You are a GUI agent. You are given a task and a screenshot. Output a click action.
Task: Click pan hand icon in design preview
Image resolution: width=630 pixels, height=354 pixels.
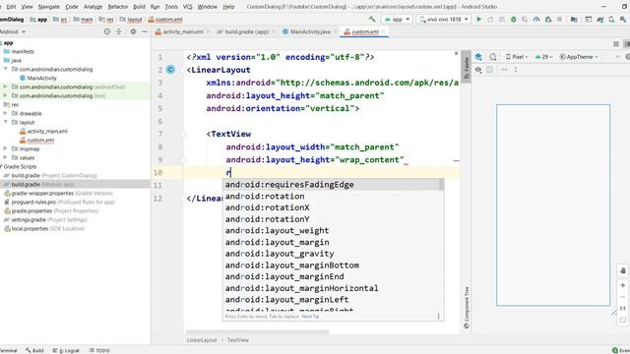pyautogui.click(x=623, y=270)
